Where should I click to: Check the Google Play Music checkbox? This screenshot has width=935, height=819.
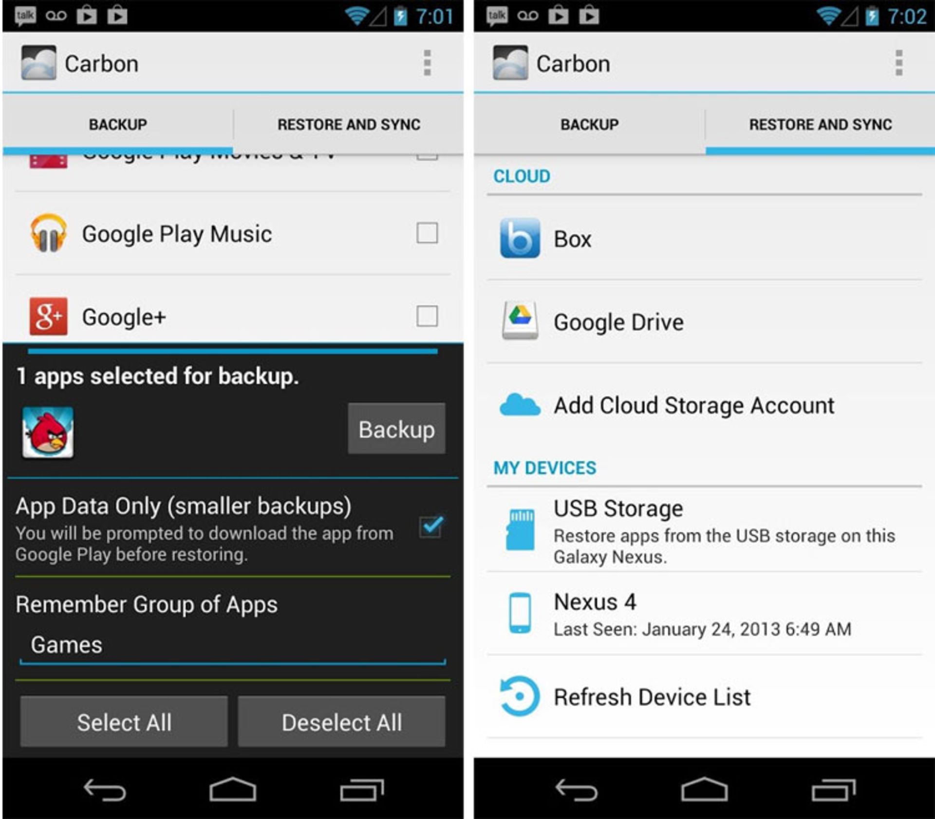[x=427, y=233]
